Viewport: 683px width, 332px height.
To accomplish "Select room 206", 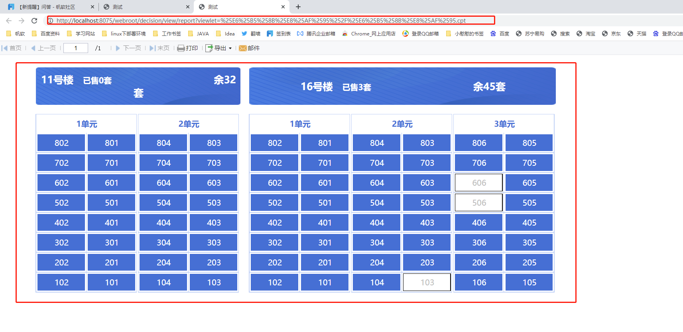I will tap(479, 263).
